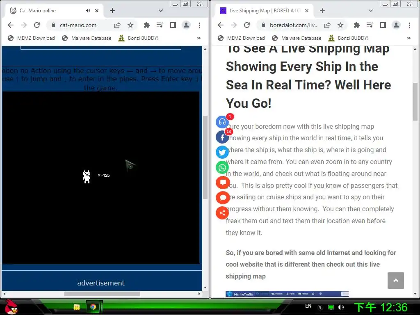Screen dimensions: 420x315
Task: Click the red share icon
Action: click(222, 213)
